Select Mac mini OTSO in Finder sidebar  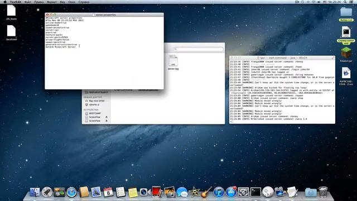(x=97, y=100)
